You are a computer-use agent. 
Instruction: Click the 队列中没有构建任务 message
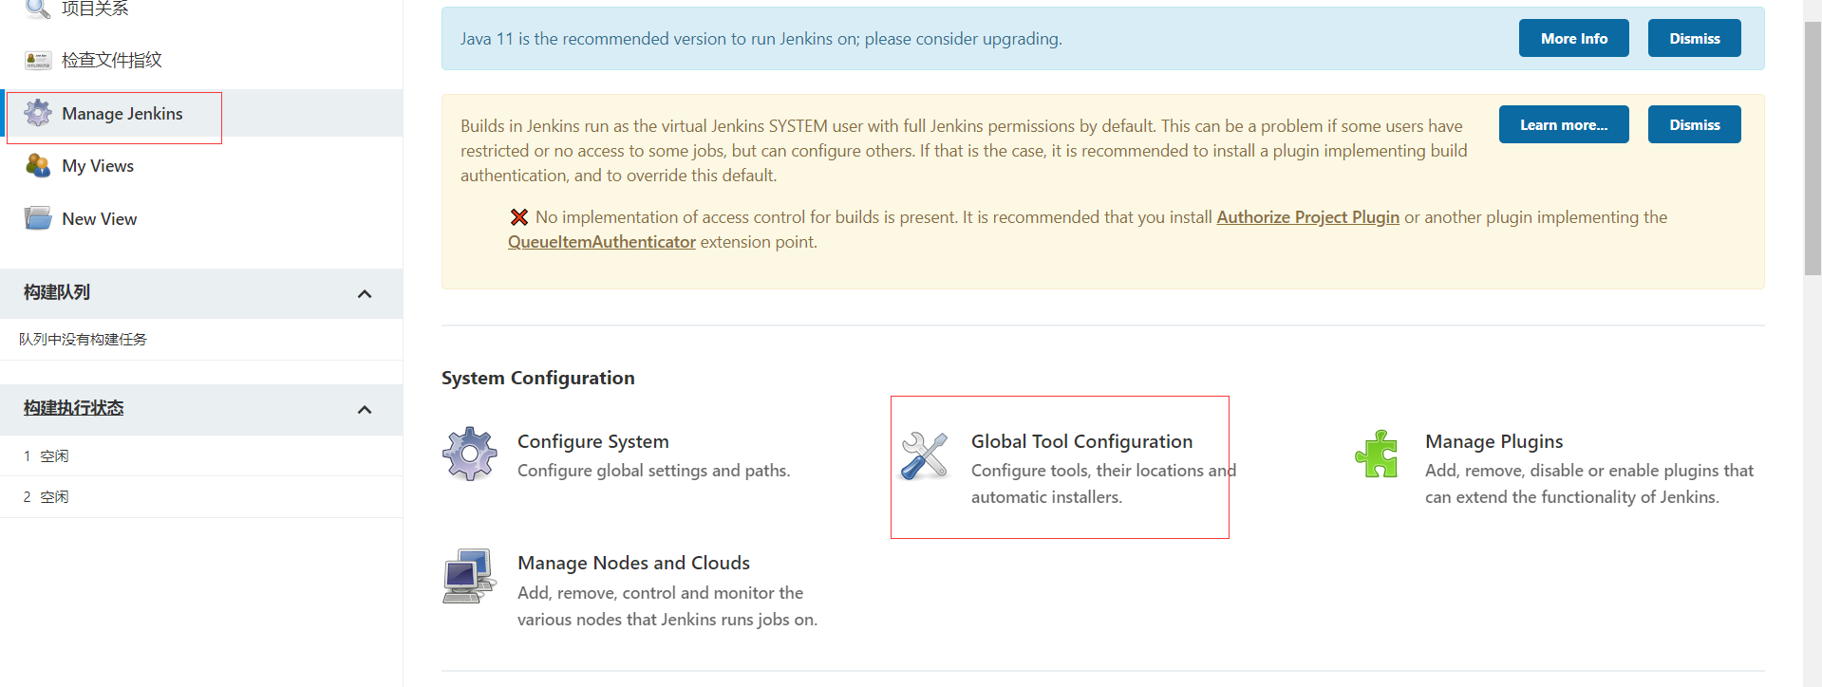[x=84, y=339]
